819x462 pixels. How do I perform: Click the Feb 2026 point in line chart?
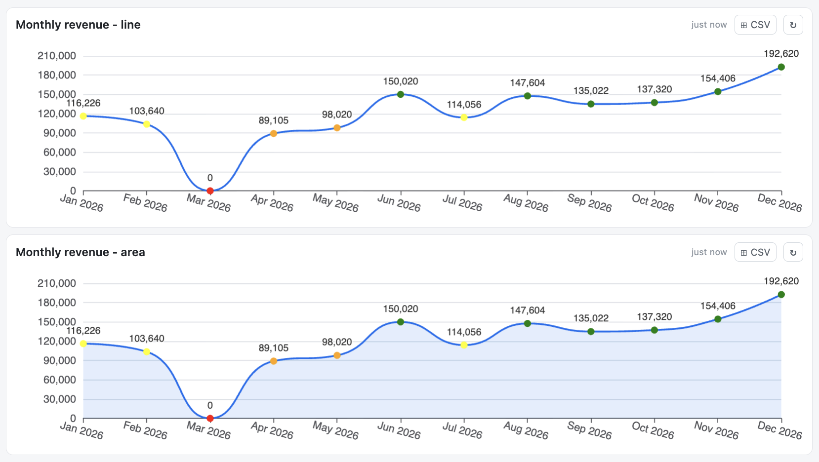coord(147,124)
